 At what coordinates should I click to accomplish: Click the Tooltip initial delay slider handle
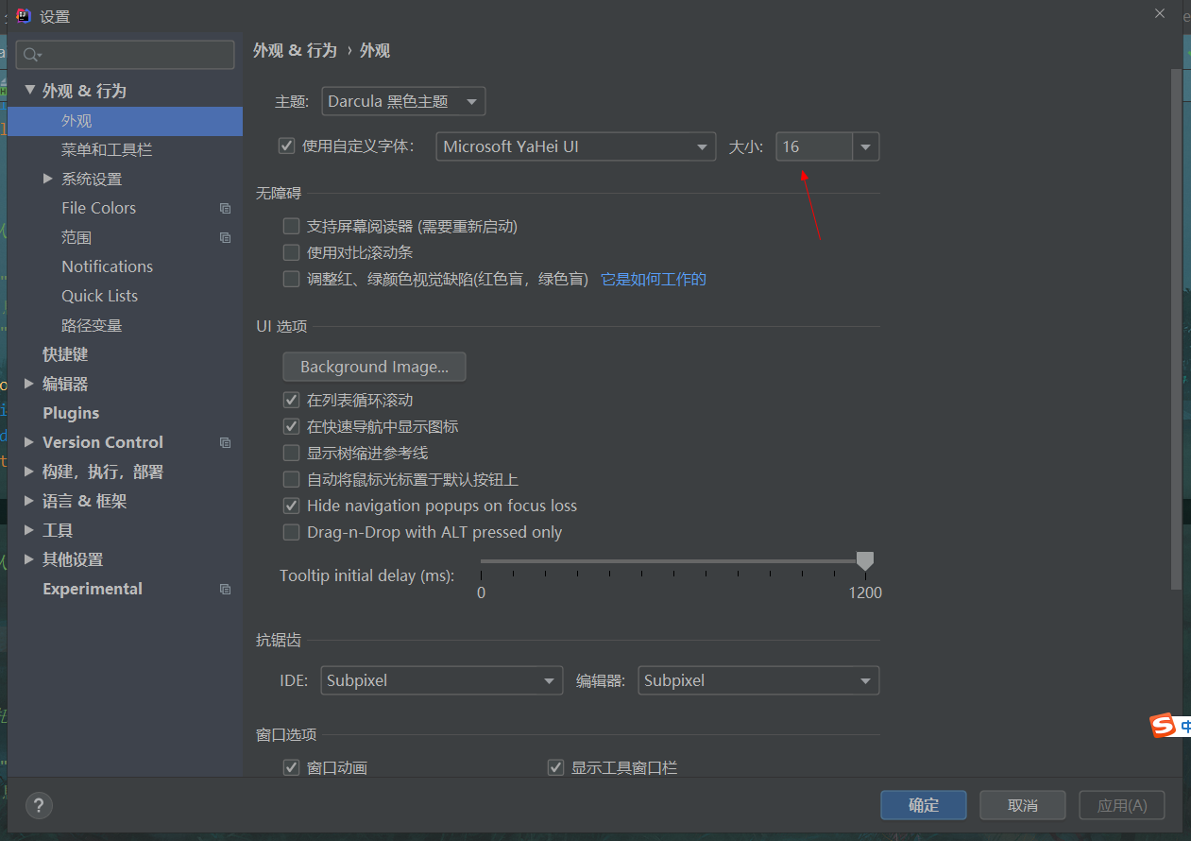point(864,561)
